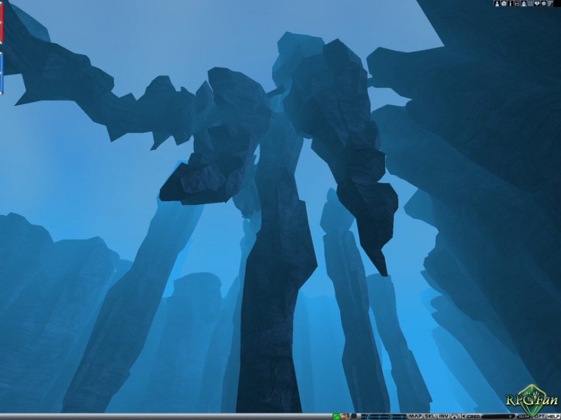
Task: Click the round icon after speech bubble
Action: 544,3
